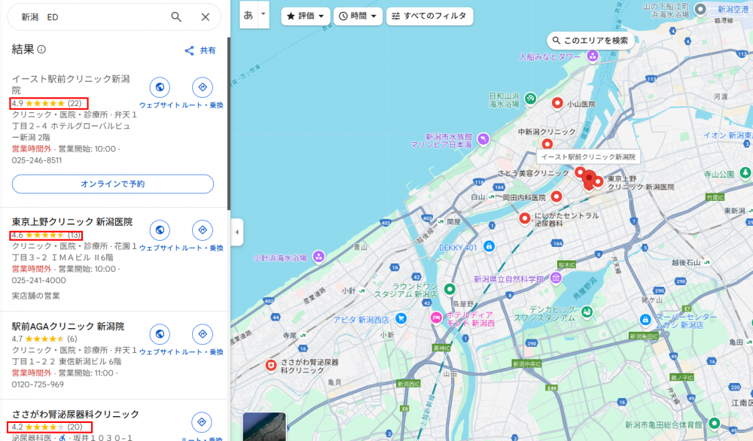Image resolution: width=753 pixels, height=441 pixels.
Task: Get directions to 駅前AGAクリニック 新潟院
Action: [202, 335]
